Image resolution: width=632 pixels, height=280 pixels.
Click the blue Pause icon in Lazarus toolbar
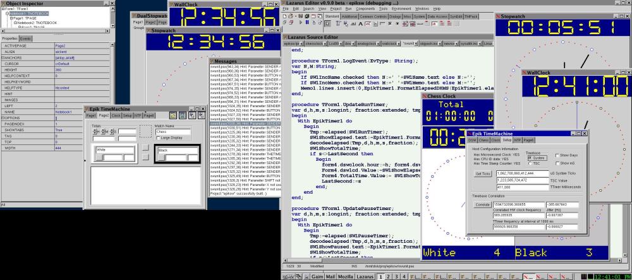pos(307,23)
